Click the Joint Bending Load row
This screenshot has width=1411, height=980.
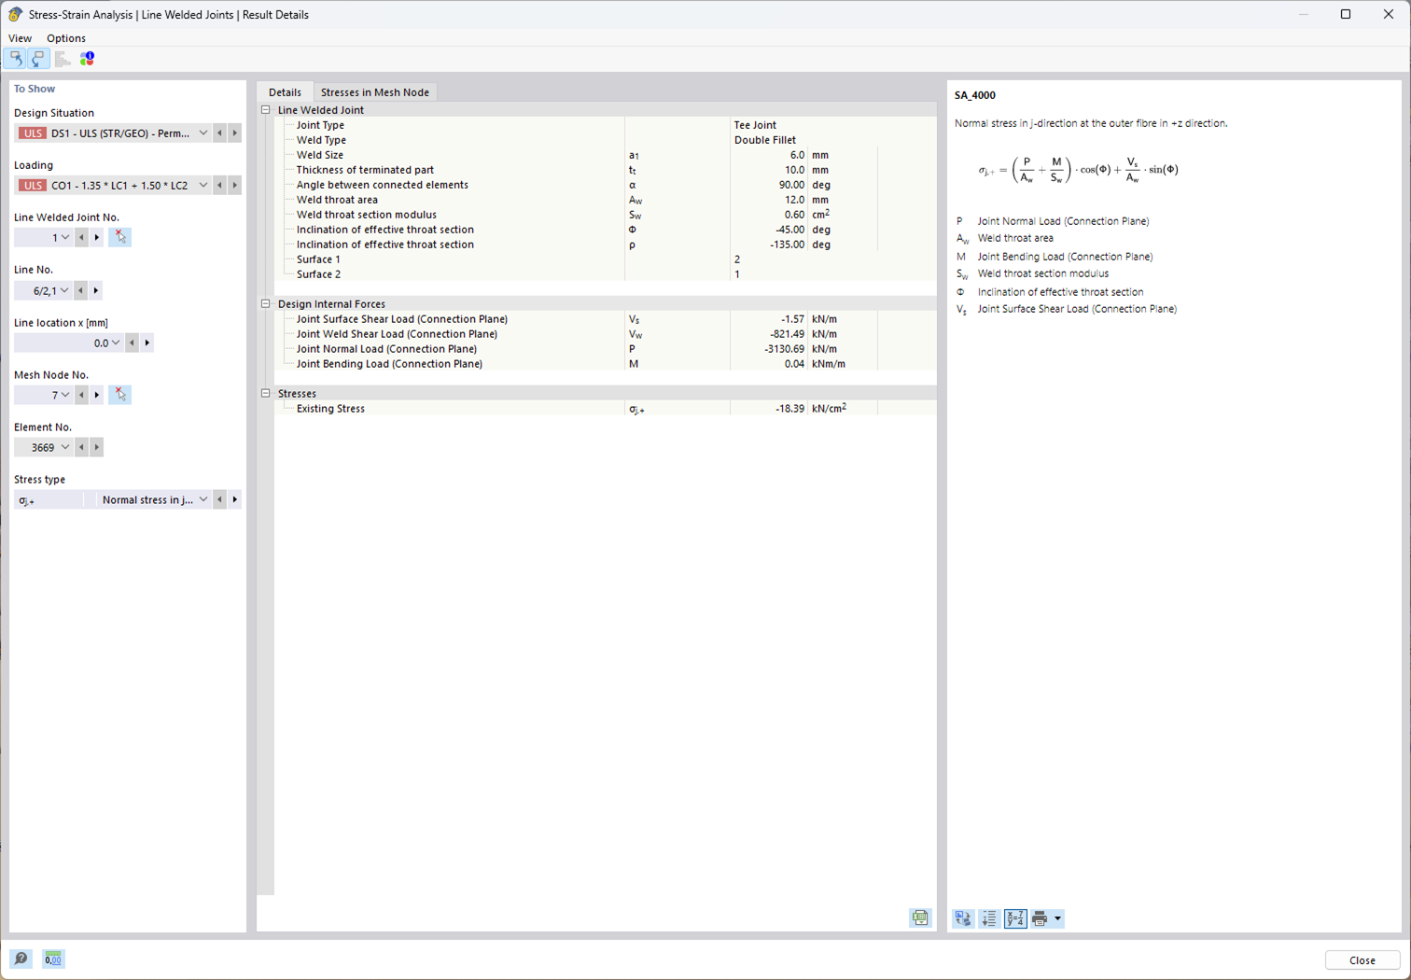[606, 364]
